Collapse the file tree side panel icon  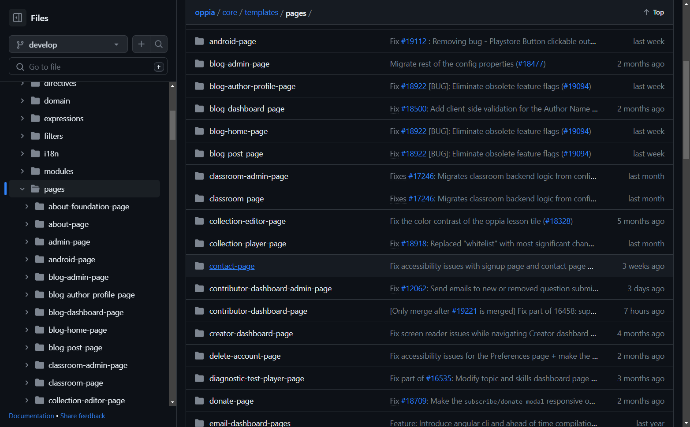pyautogui.click(x=18, y=18)
